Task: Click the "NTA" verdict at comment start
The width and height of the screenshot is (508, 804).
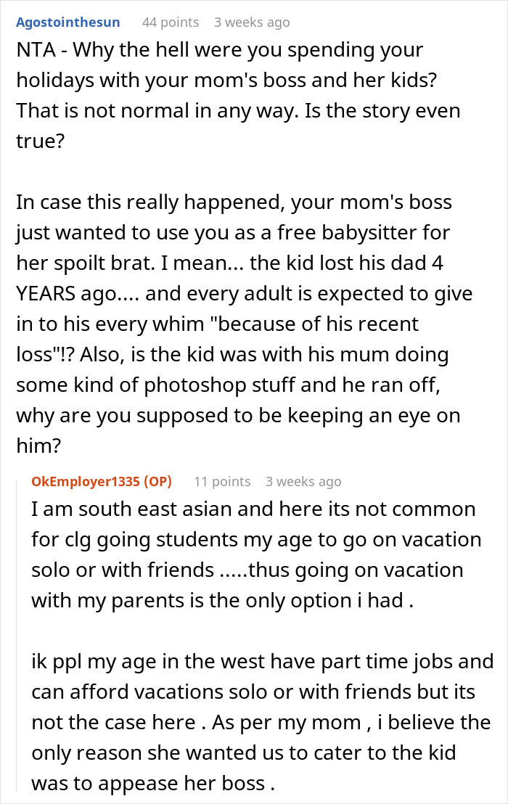Action: point(36,50)
